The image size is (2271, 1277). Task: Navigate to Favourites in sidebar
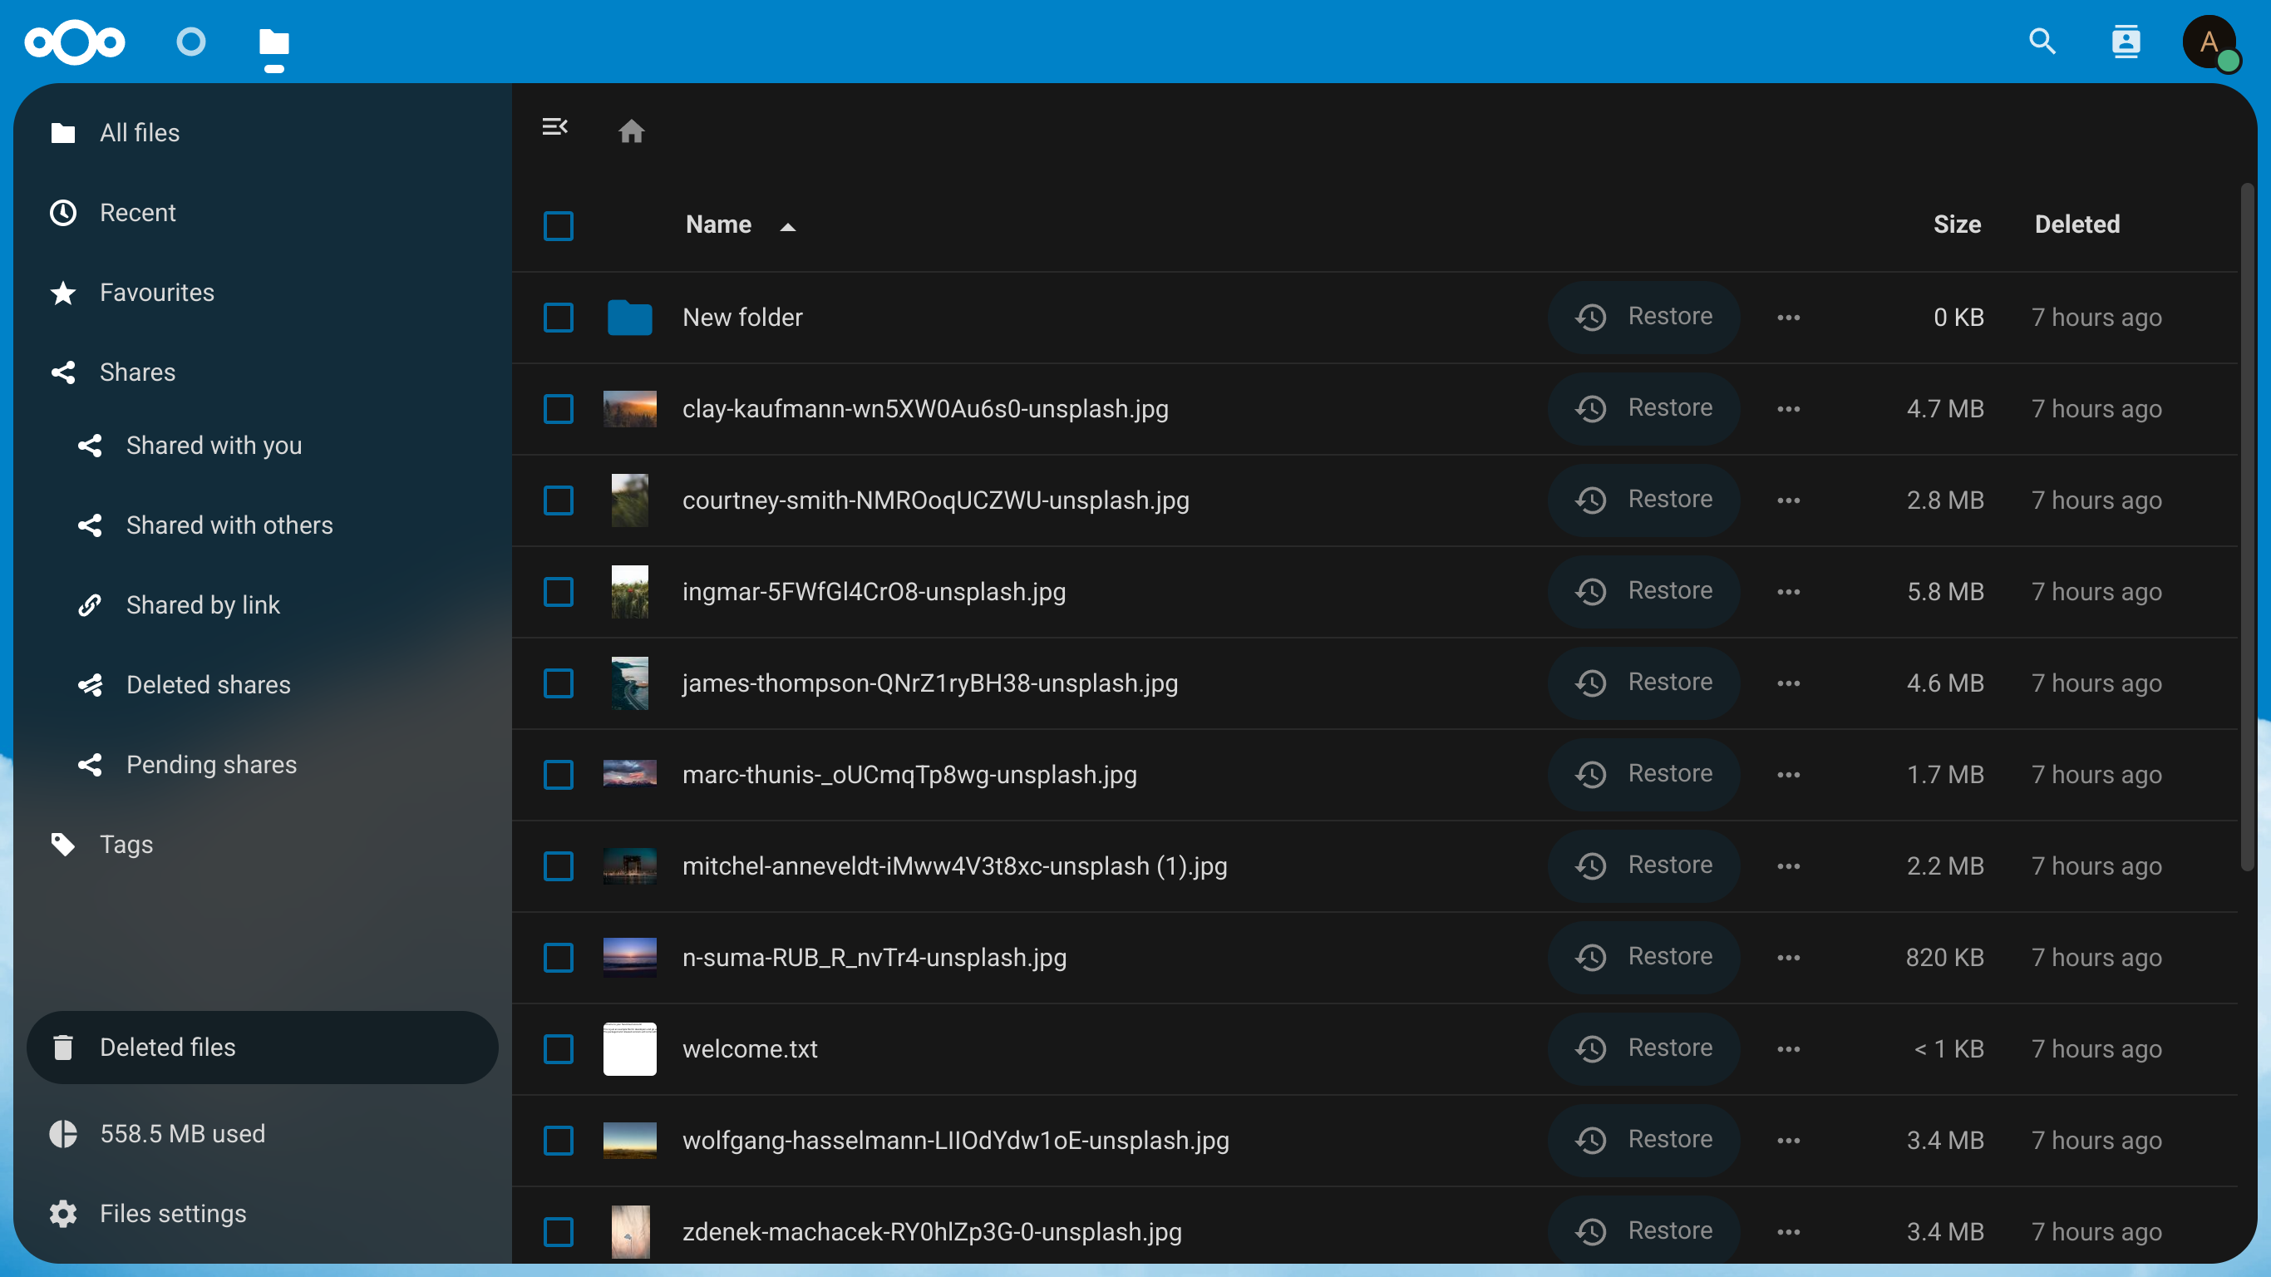tap(156, 293)
